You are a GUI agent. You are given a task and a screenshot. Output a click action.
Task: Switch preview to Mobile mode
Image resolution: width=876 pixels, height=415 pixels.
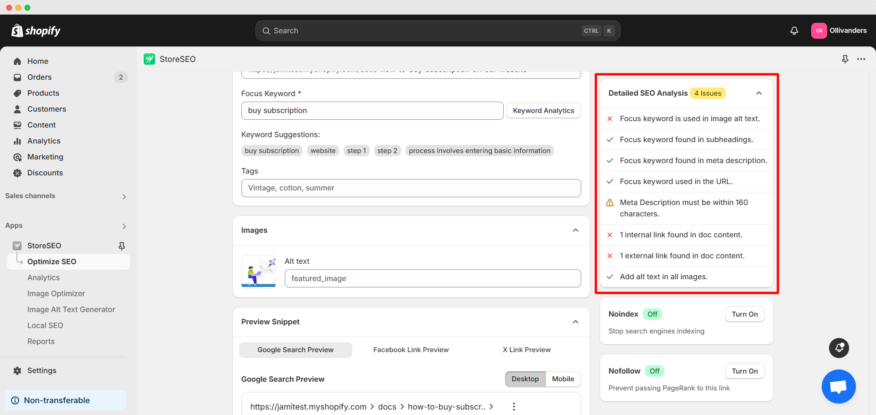click(x=563, y=379)
